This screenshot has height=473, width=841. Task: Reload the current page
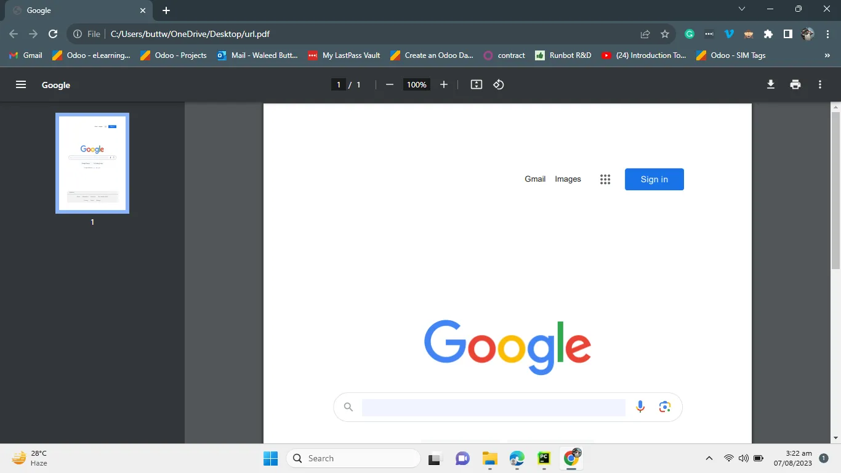coord(53,34)
